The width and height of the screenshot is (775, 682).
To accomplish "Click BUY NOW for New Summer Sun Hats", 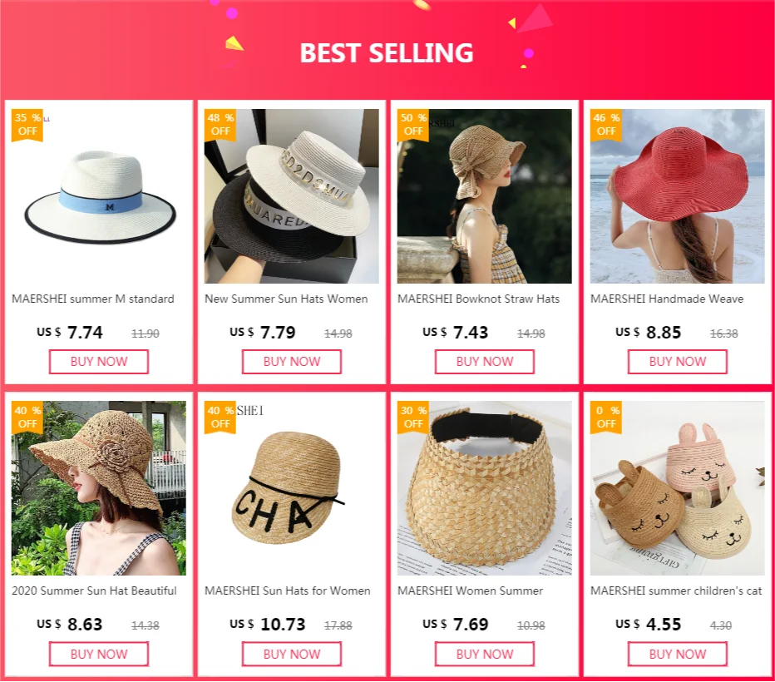I will pyautogui.click(x=292, y=362).
